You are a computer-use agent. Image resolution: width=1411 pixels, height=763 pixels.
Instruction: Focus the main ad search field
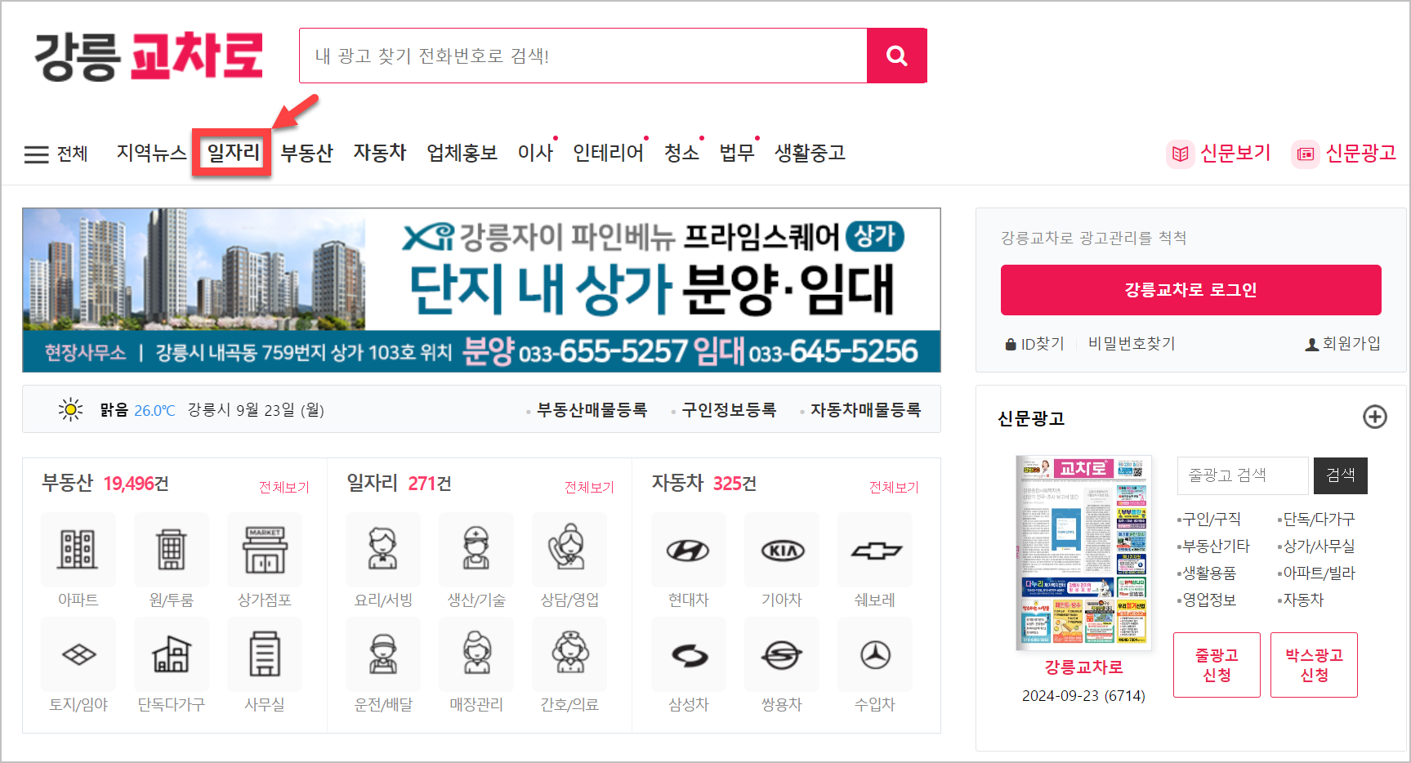583,56
